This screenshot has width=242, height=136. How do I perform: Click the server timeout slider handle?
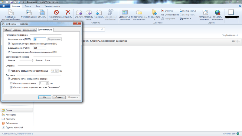(x=32, y=60)
